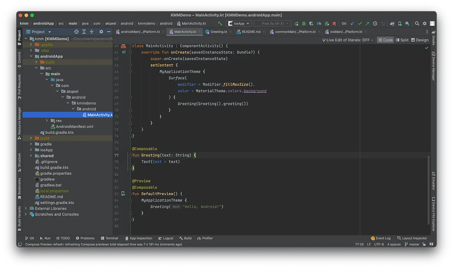Debug the app using the bug icon
453x269 pixels.
coord(304,23)
